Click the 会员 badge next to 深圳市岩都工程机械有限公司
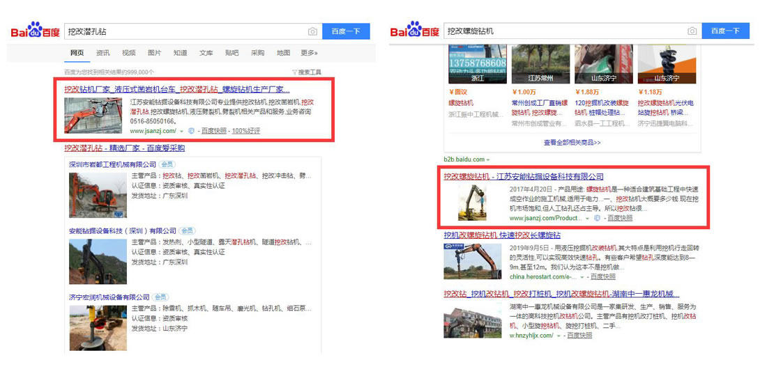This screenshot has width=767, height=369. point(167,164)
